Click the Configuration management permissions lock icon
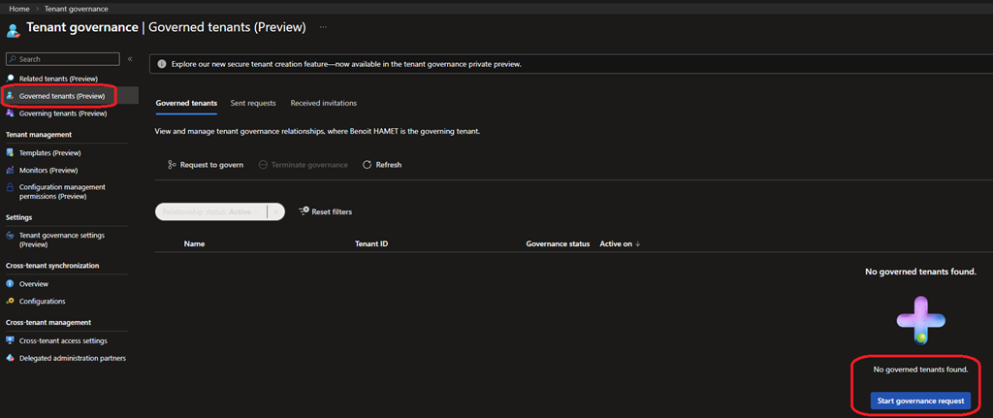This screenshot has height=418, width=993. coord(11,187)
